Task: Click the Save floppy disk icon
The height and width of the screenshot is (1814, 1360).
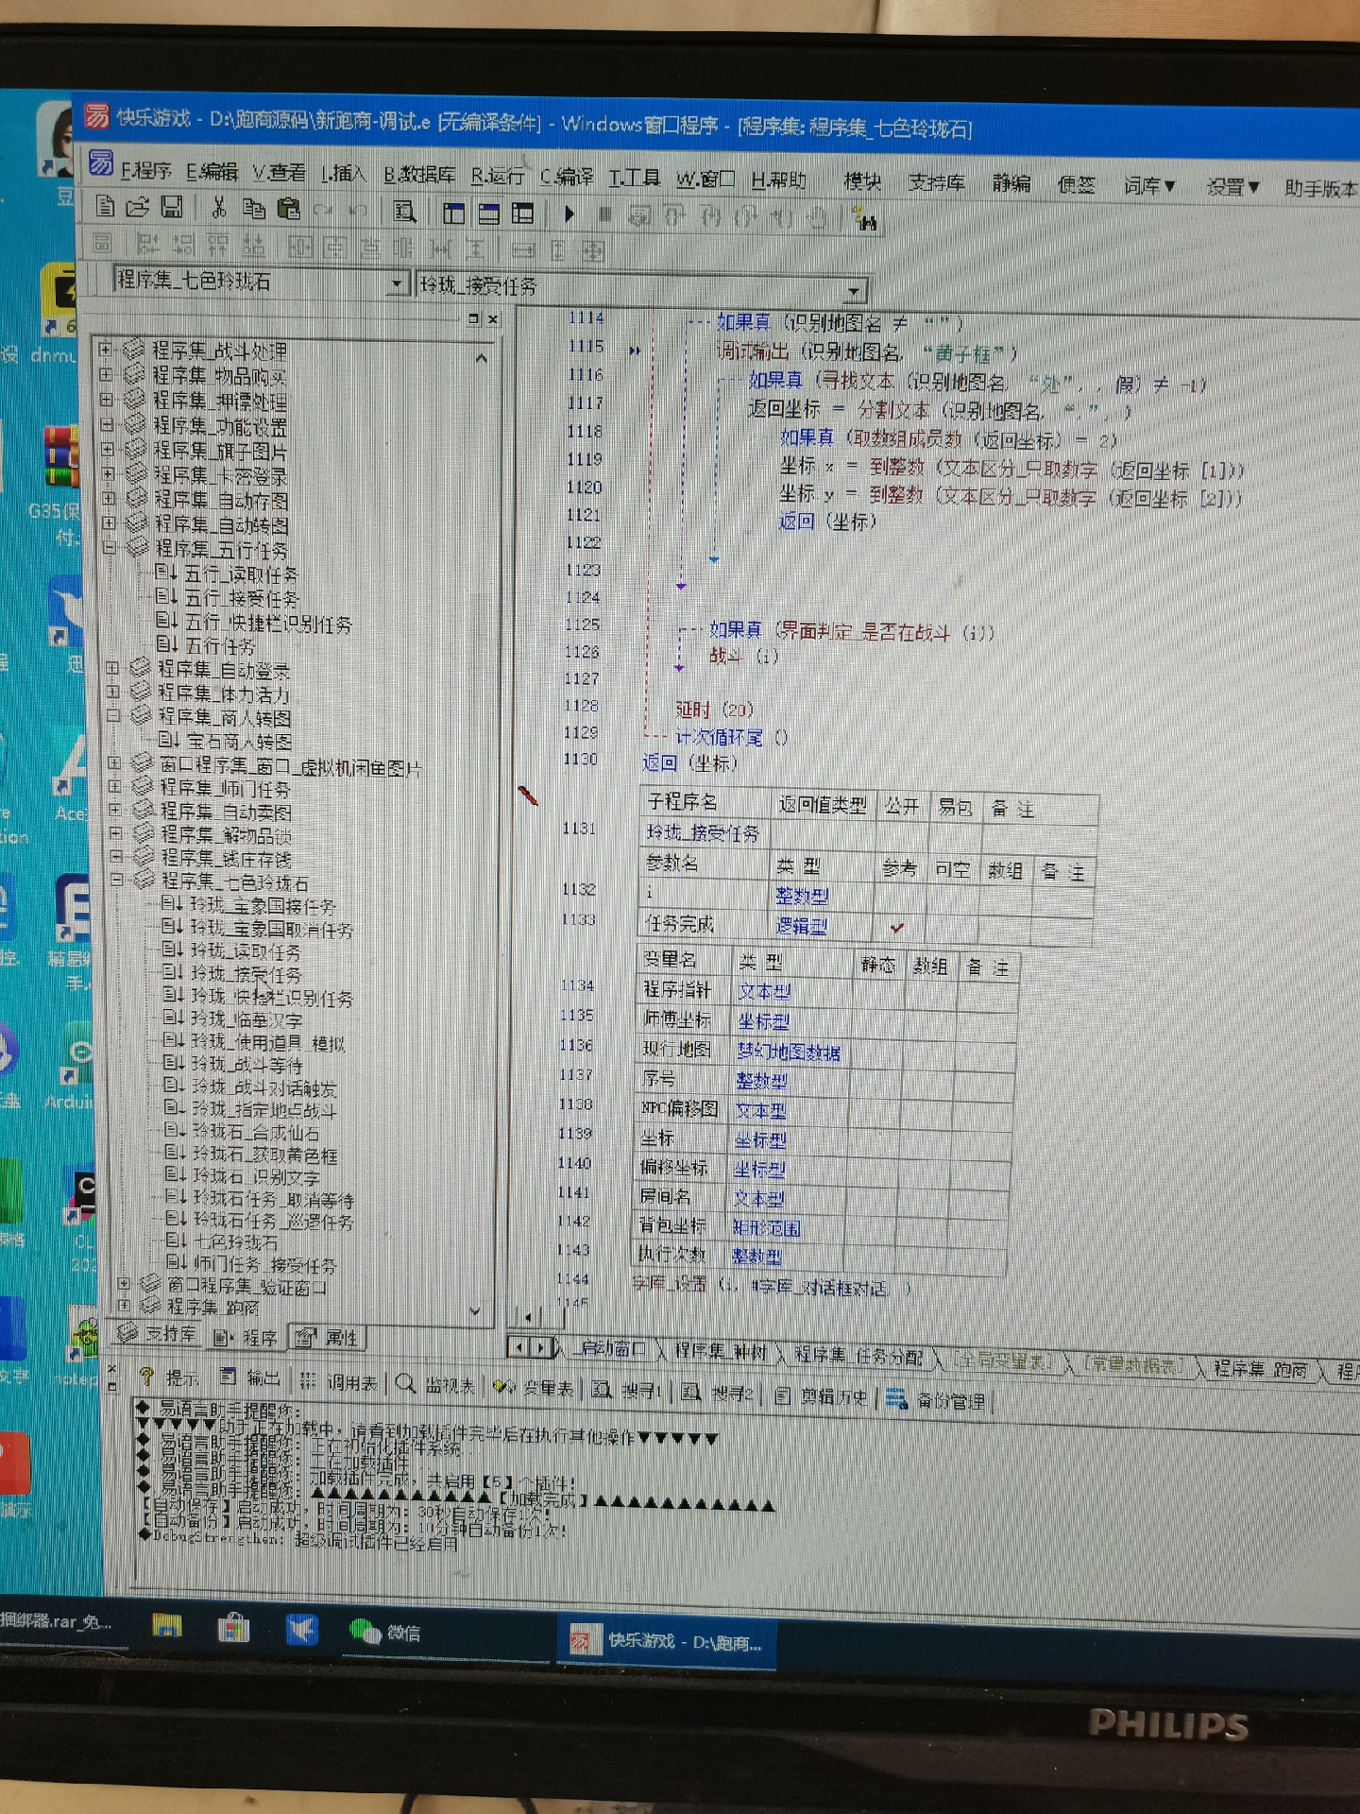Action: (172, 208)
